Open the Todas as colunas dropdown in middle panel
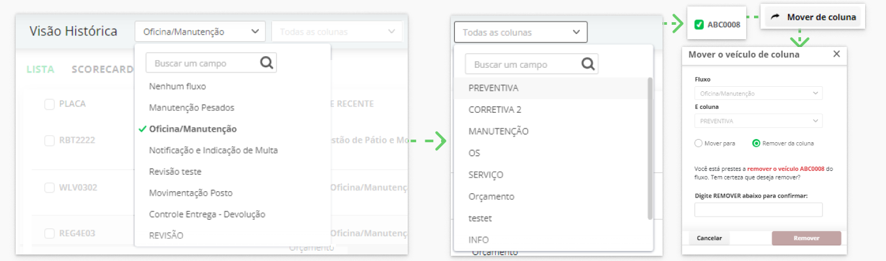Viewport: 886px width, 261px height. (521, 32)
